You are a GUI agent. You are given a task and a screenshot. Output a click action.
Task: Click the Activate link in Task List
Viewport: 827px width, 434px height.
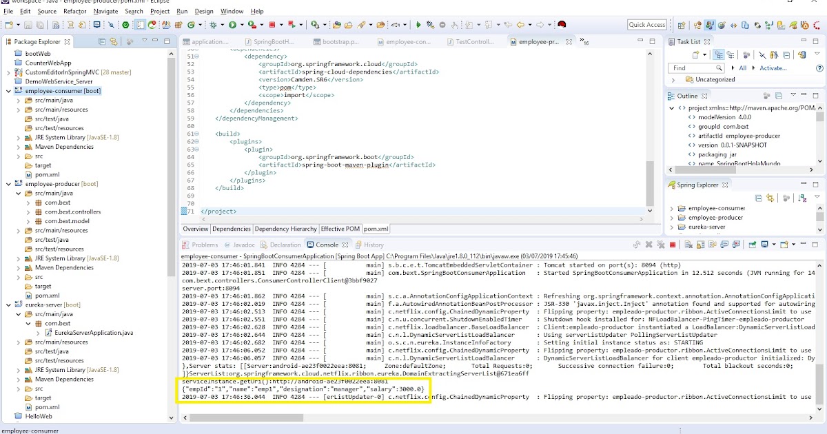773,68
